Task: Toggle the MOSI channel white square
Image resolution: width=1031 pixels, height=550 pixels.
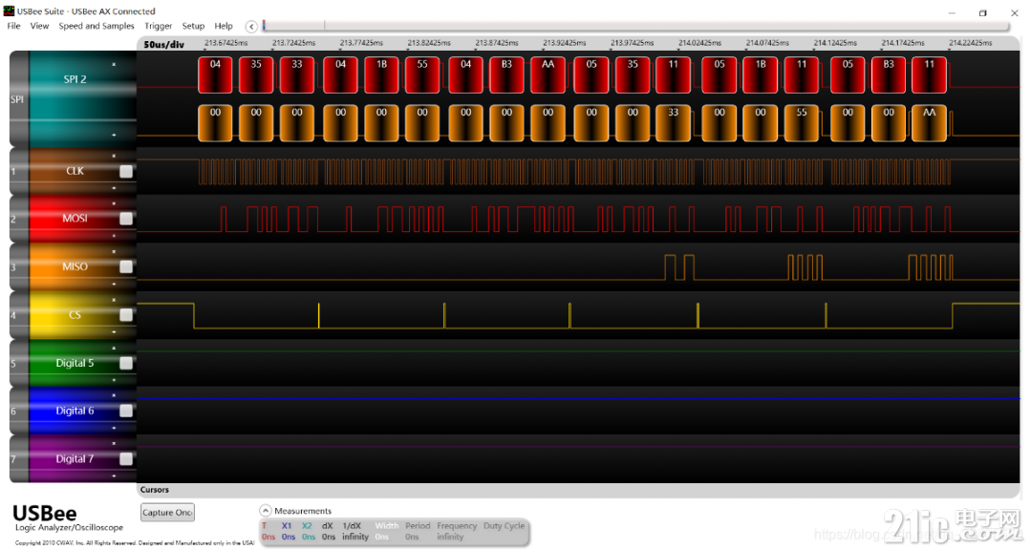Action: coord(125,219)
